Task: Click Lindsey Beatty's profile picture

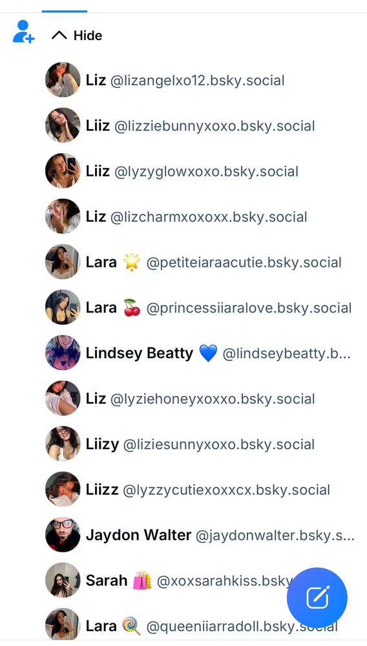Action: [x=63, y=353]
